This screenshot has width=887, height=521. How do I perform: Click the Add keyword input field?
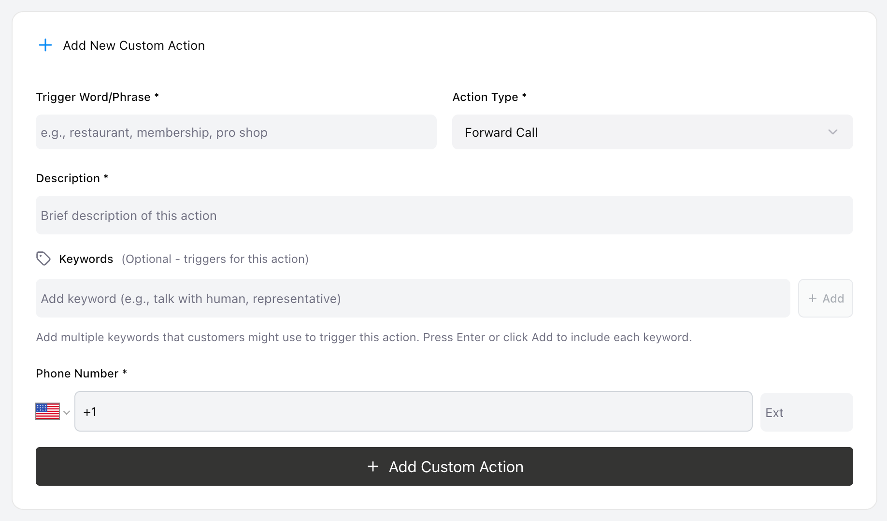413,298
